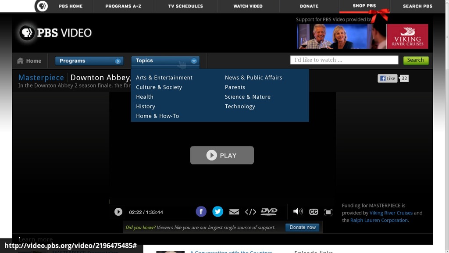Click the Downton Abbey video title
Screen dimensions: 449x253
pos(101,78)
